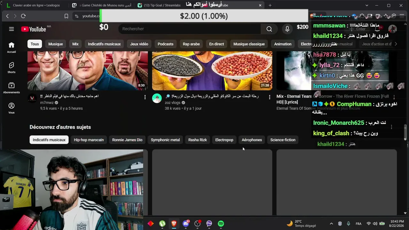Open the zoz vlogs channel avatar

tap(157, 98)
